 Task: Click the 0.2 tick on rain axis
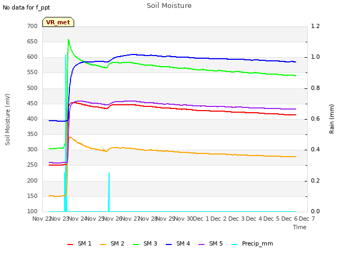coord(315,181)
